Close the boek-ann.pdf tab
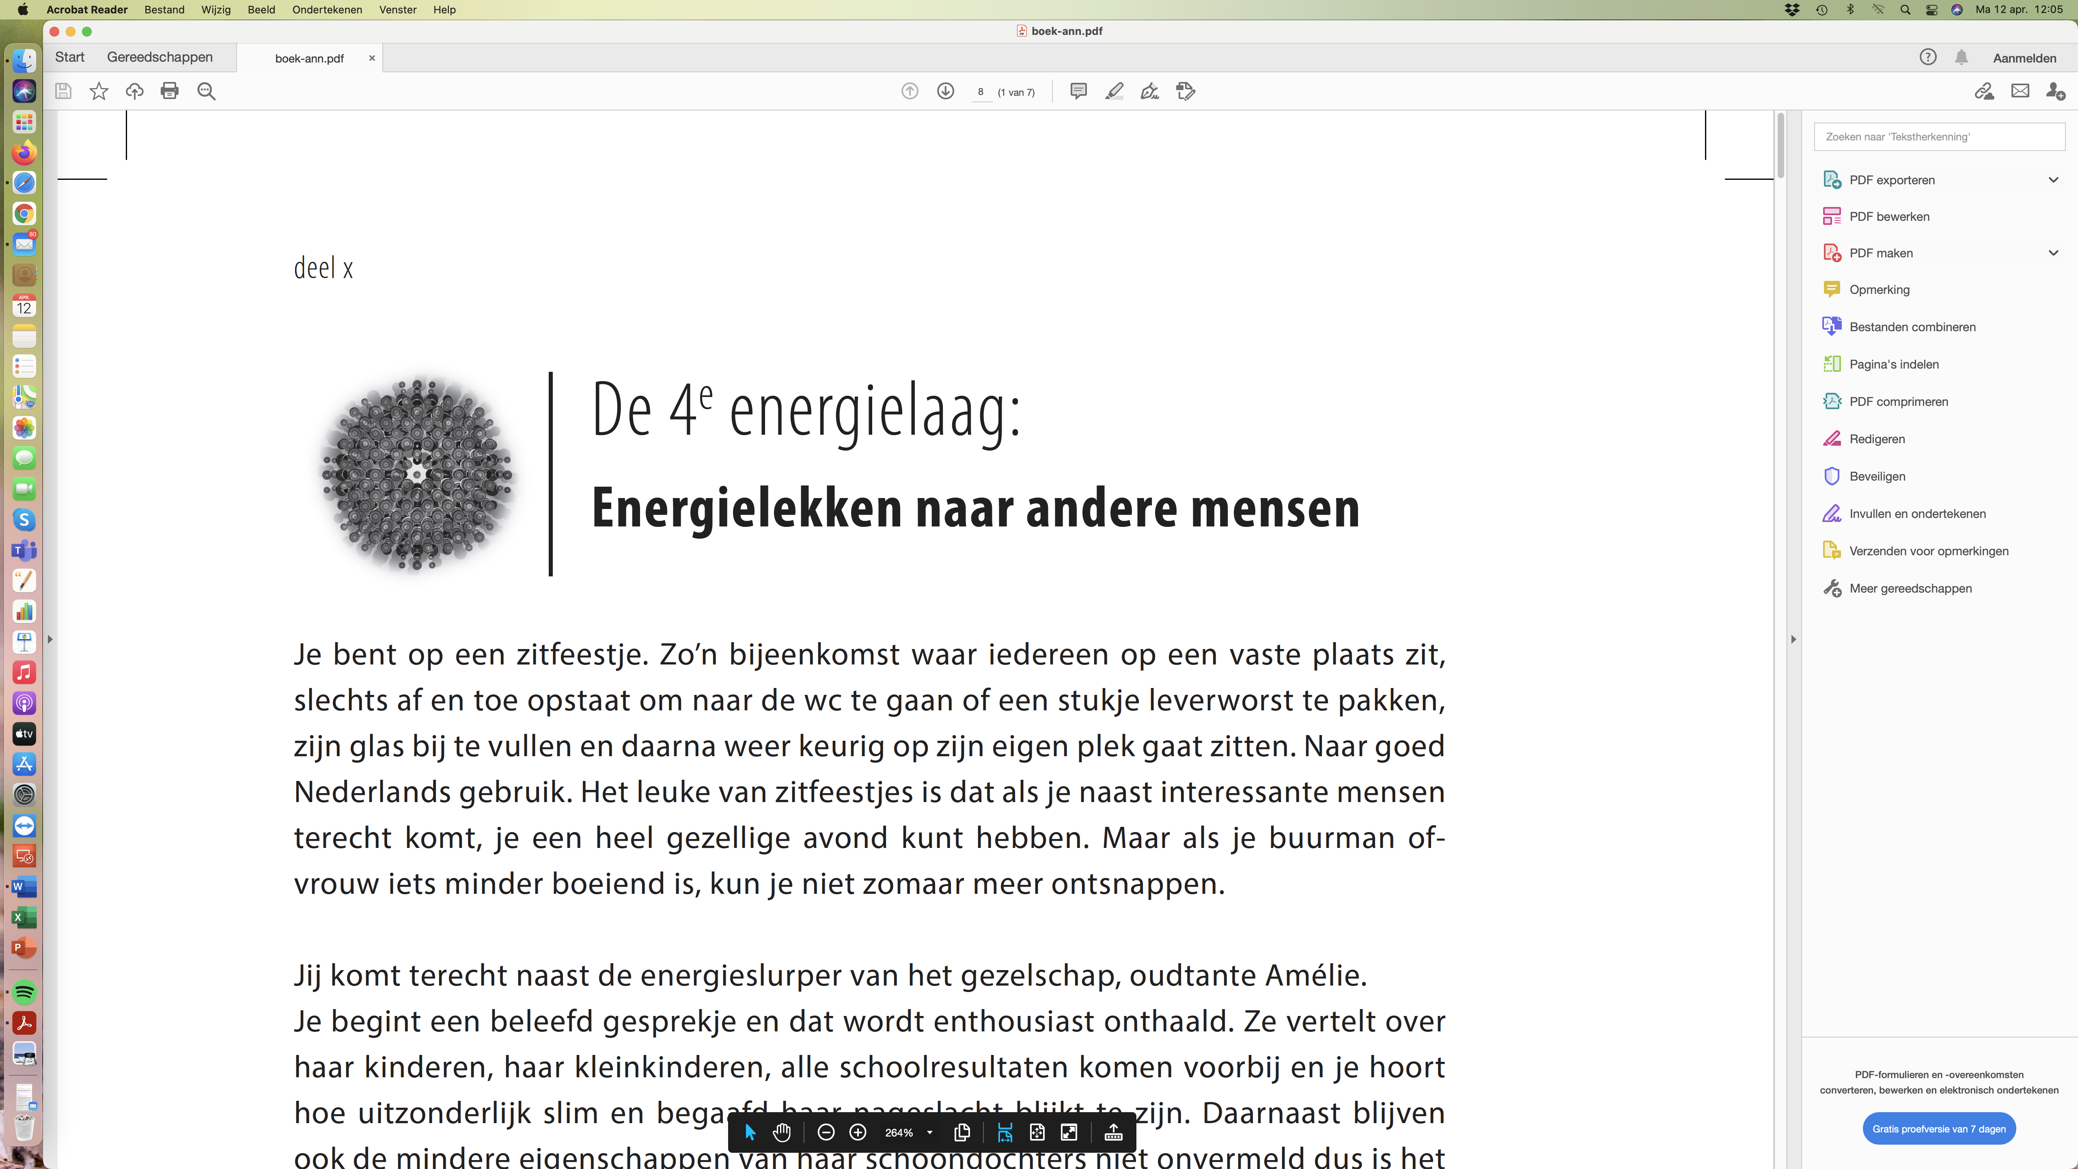Viewport: 2078px width, 1169px height. click(x=372, y=58)
